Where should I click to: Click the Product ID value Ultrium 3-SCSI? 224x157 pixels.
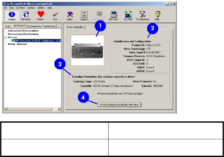click(x=154, y=45)
